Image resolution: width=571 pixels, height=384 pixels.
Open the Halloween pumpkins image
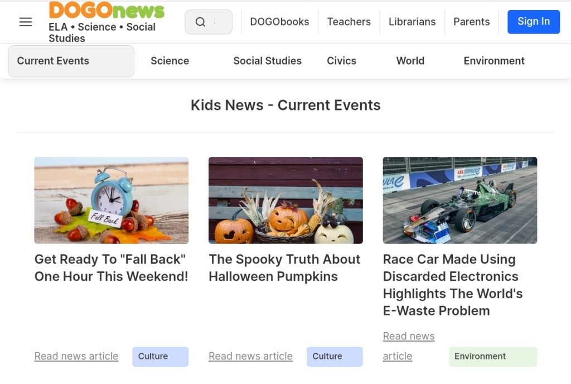point(285,200)
